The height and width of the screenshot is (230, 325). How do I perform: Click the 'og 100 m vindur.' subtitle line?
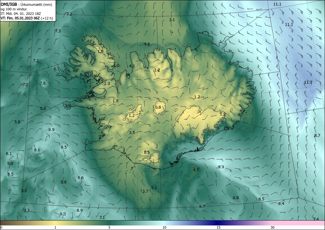pyautogui.click(x=14, y=9)
